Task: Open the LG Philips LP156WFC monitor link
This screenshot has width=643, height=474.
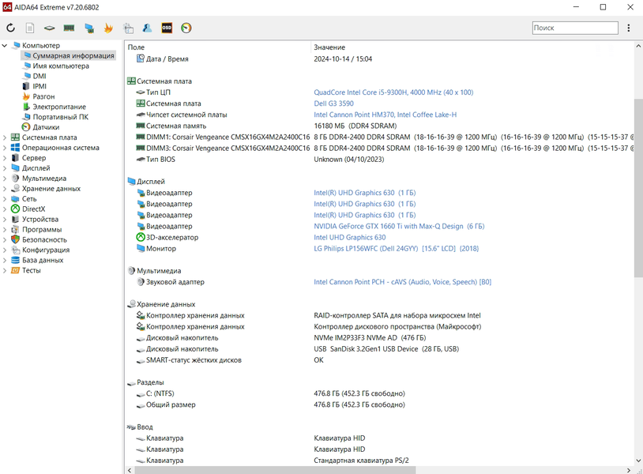Action: 396,249
